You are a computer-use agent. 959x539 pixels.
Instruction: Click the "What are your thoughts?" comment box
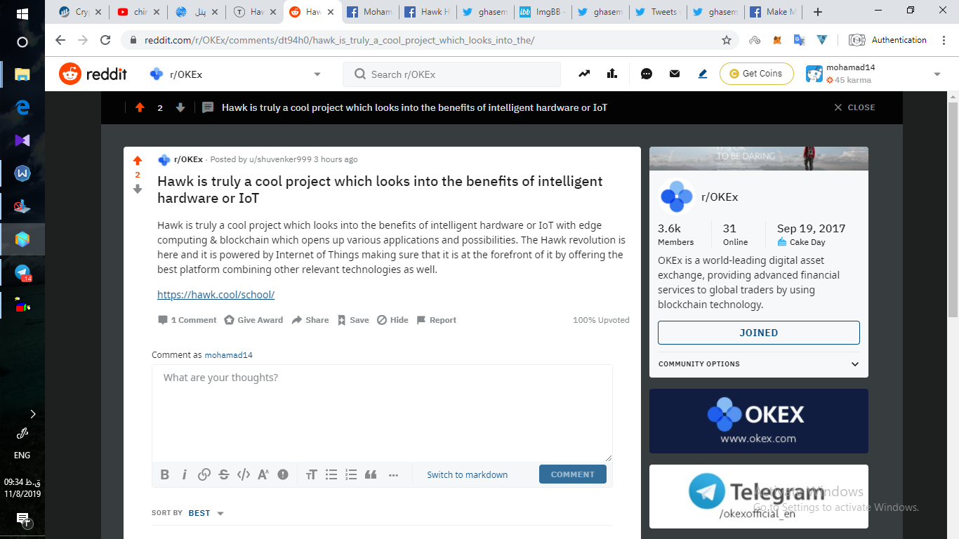coord(382,413)
